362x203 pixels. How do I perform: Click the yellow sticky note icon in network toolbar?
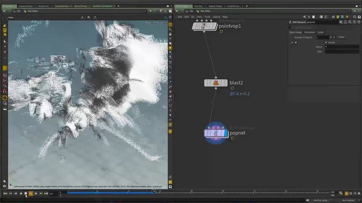[x=338, y=17]
